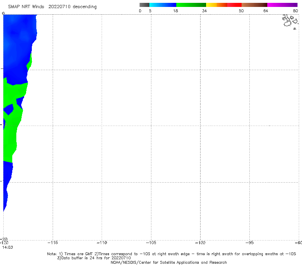Click the -105 longitude axis label
The image size is (302, 265).
pyautogui.click(x=151, y=243)
